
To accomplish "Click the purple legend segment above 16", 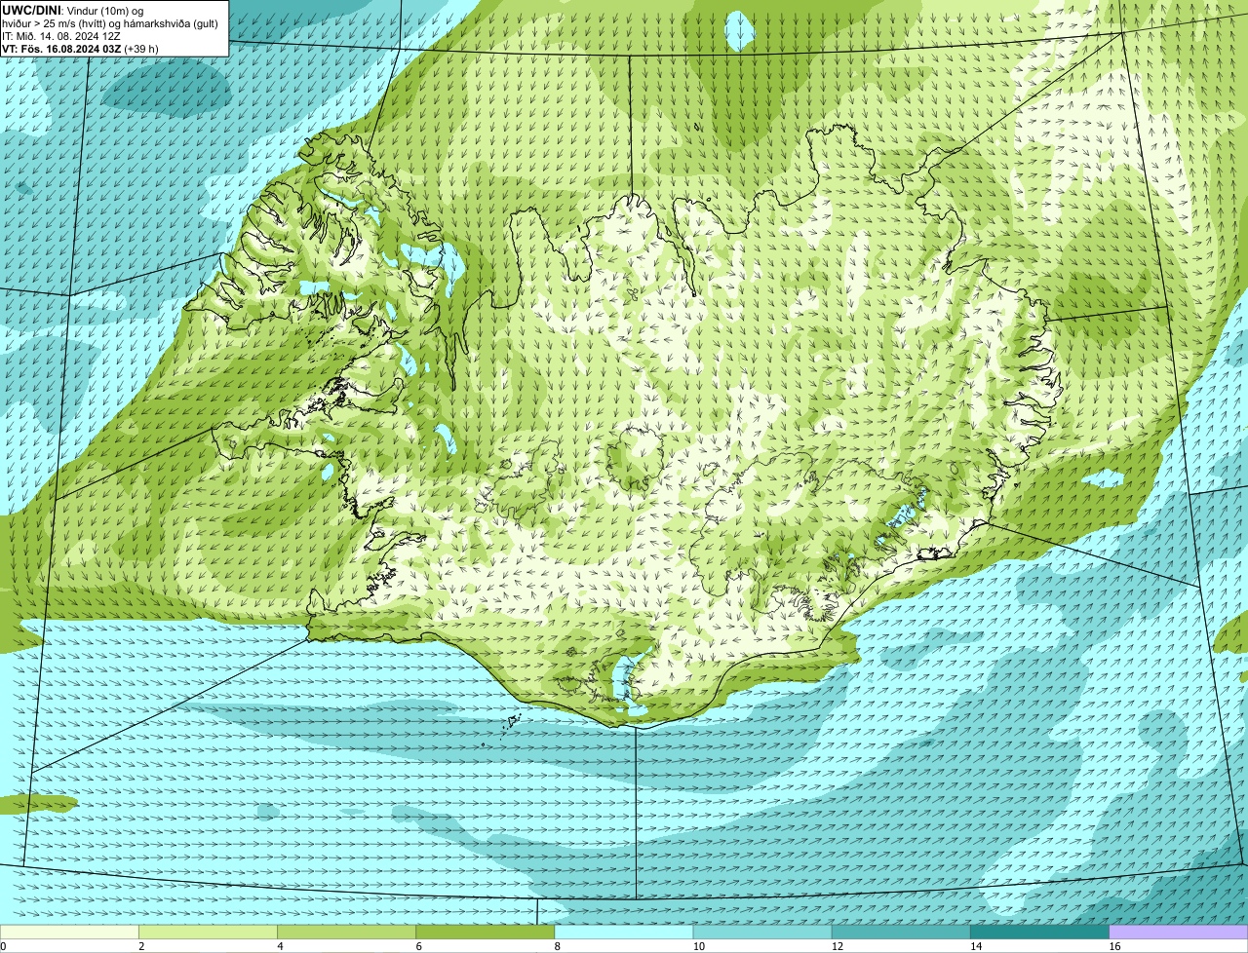I will click(x=1179, y=932).
